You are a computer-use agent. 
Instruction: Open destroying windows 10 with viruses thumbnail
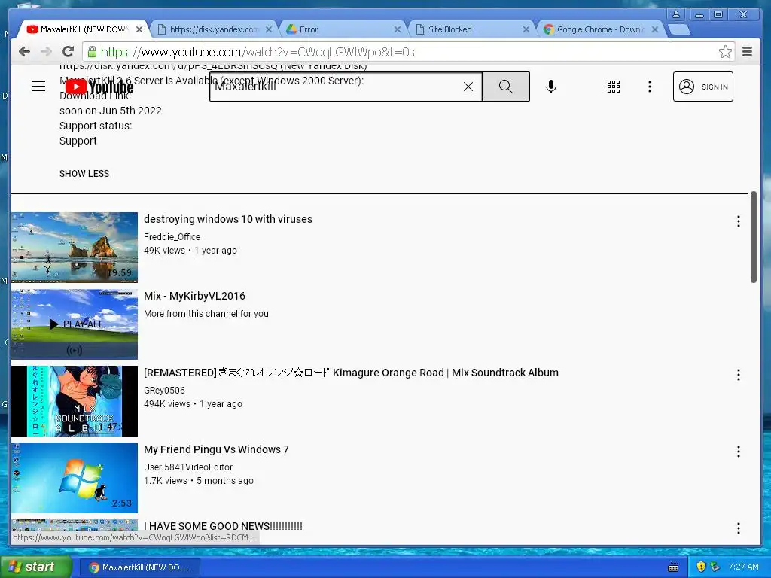click(75, 247)
